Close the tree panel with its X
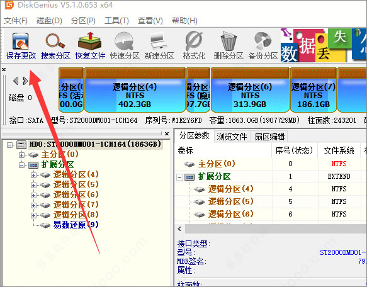Screen dimensions: 367x287 click(x=167, y=133)
